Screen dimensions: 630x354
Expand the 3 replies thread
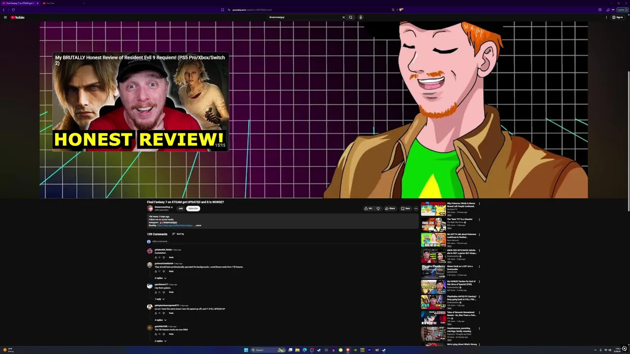160,278
